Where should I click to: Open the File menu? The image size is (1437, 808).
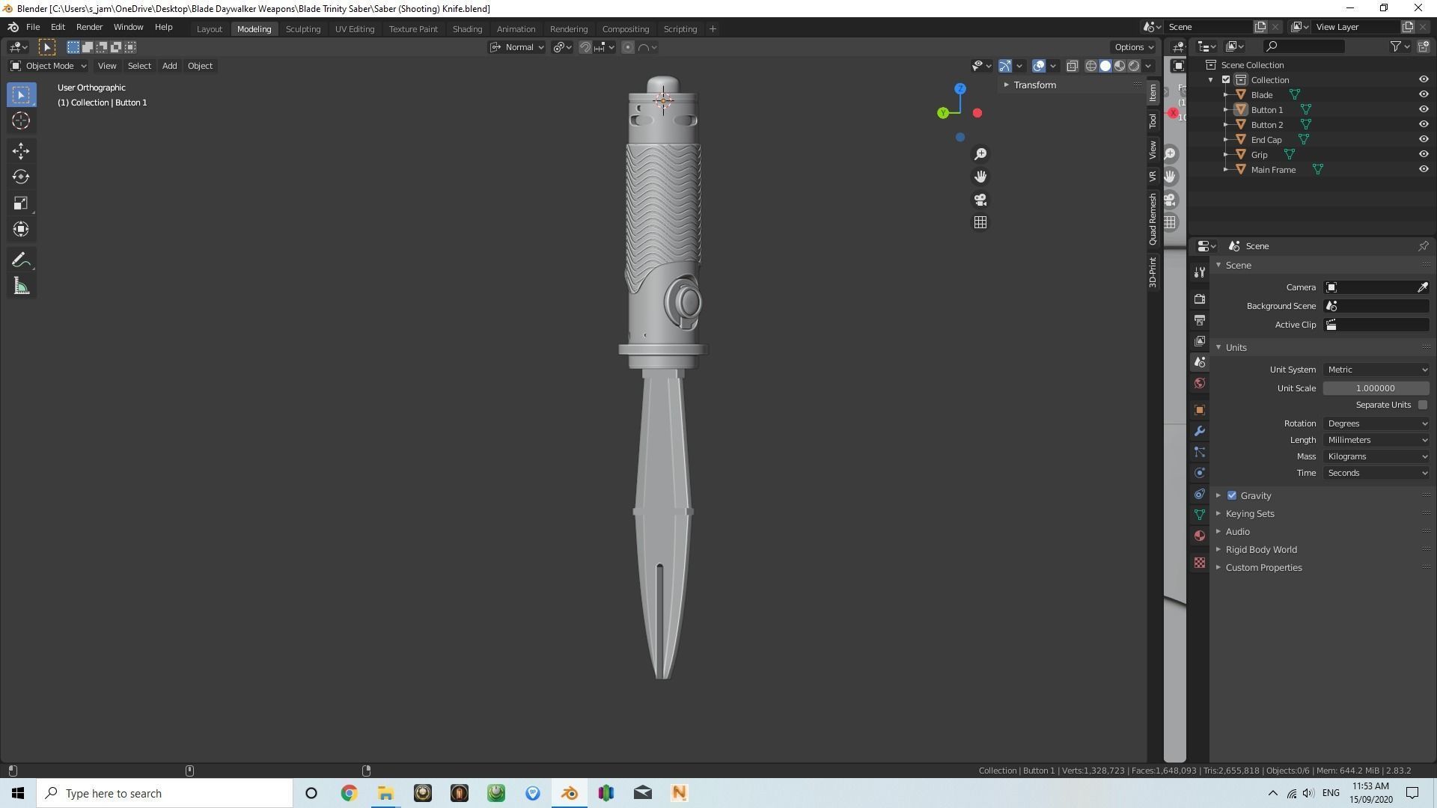[x=33, y=27]
